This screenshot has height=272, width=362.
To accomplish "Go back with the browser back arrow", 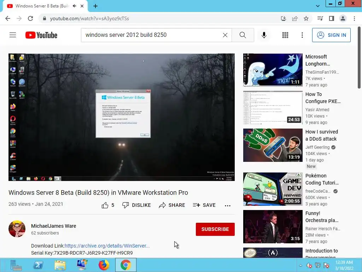I will tap(8, 18).
